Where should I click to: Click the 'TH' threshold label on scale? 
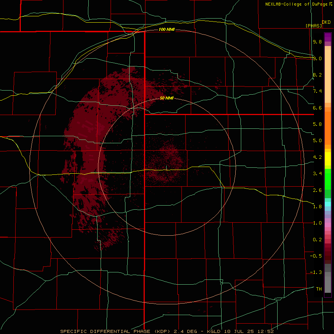[x=319, y=289]
